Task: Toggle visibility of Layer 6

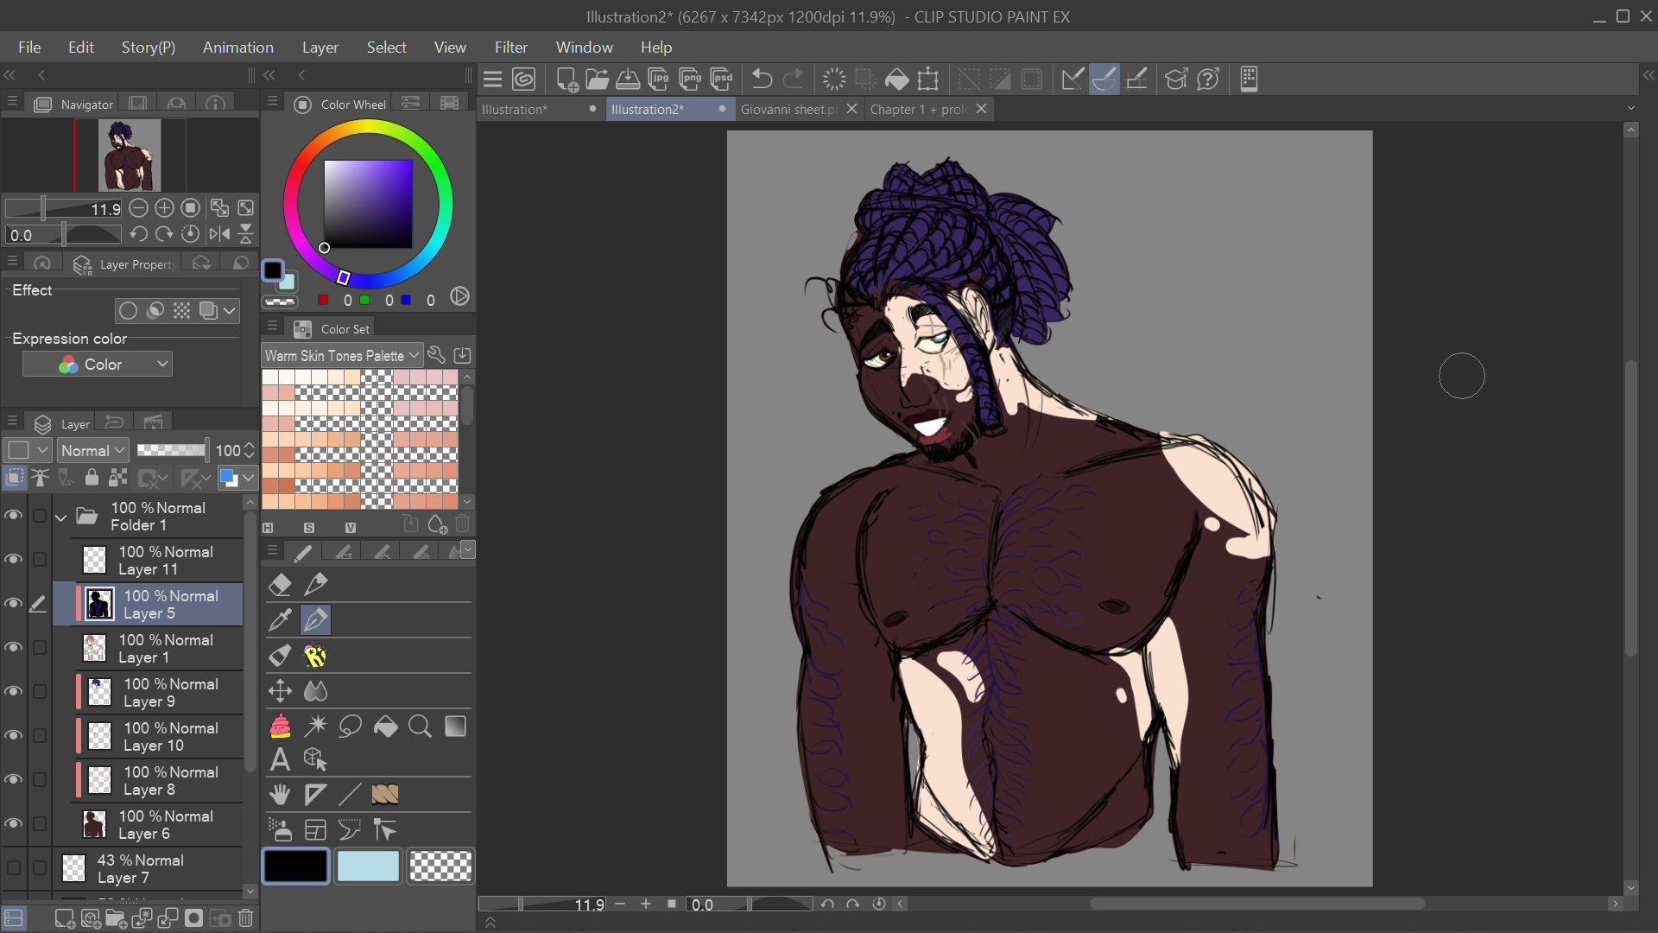Action: (x=13, y=824)
